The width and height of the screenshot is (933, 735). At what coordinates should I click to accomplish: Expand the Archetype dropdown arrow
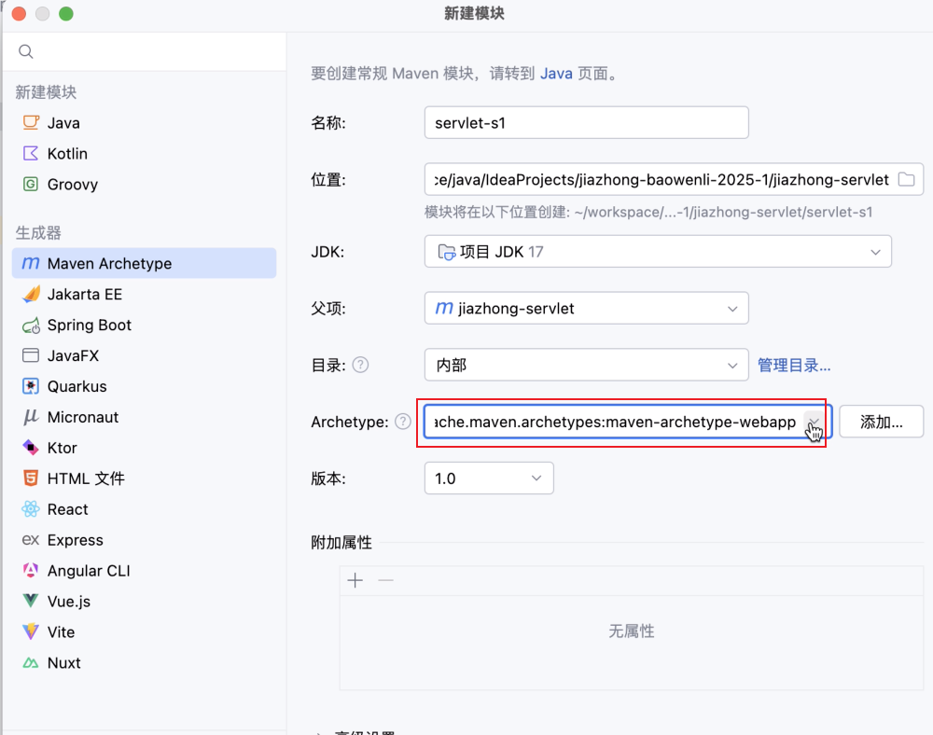[x=814, y=422]
